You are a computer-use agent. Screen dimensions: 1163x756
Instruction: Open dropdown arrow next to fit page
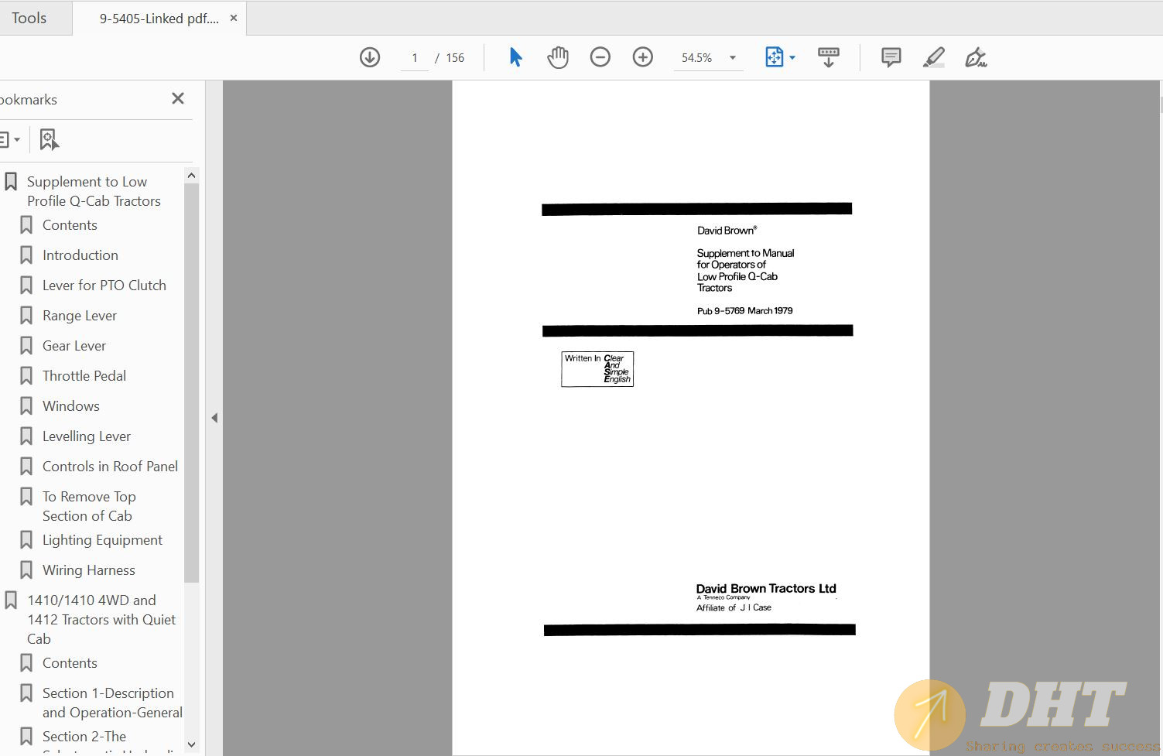pyautogui.click(x=792, y=57)
